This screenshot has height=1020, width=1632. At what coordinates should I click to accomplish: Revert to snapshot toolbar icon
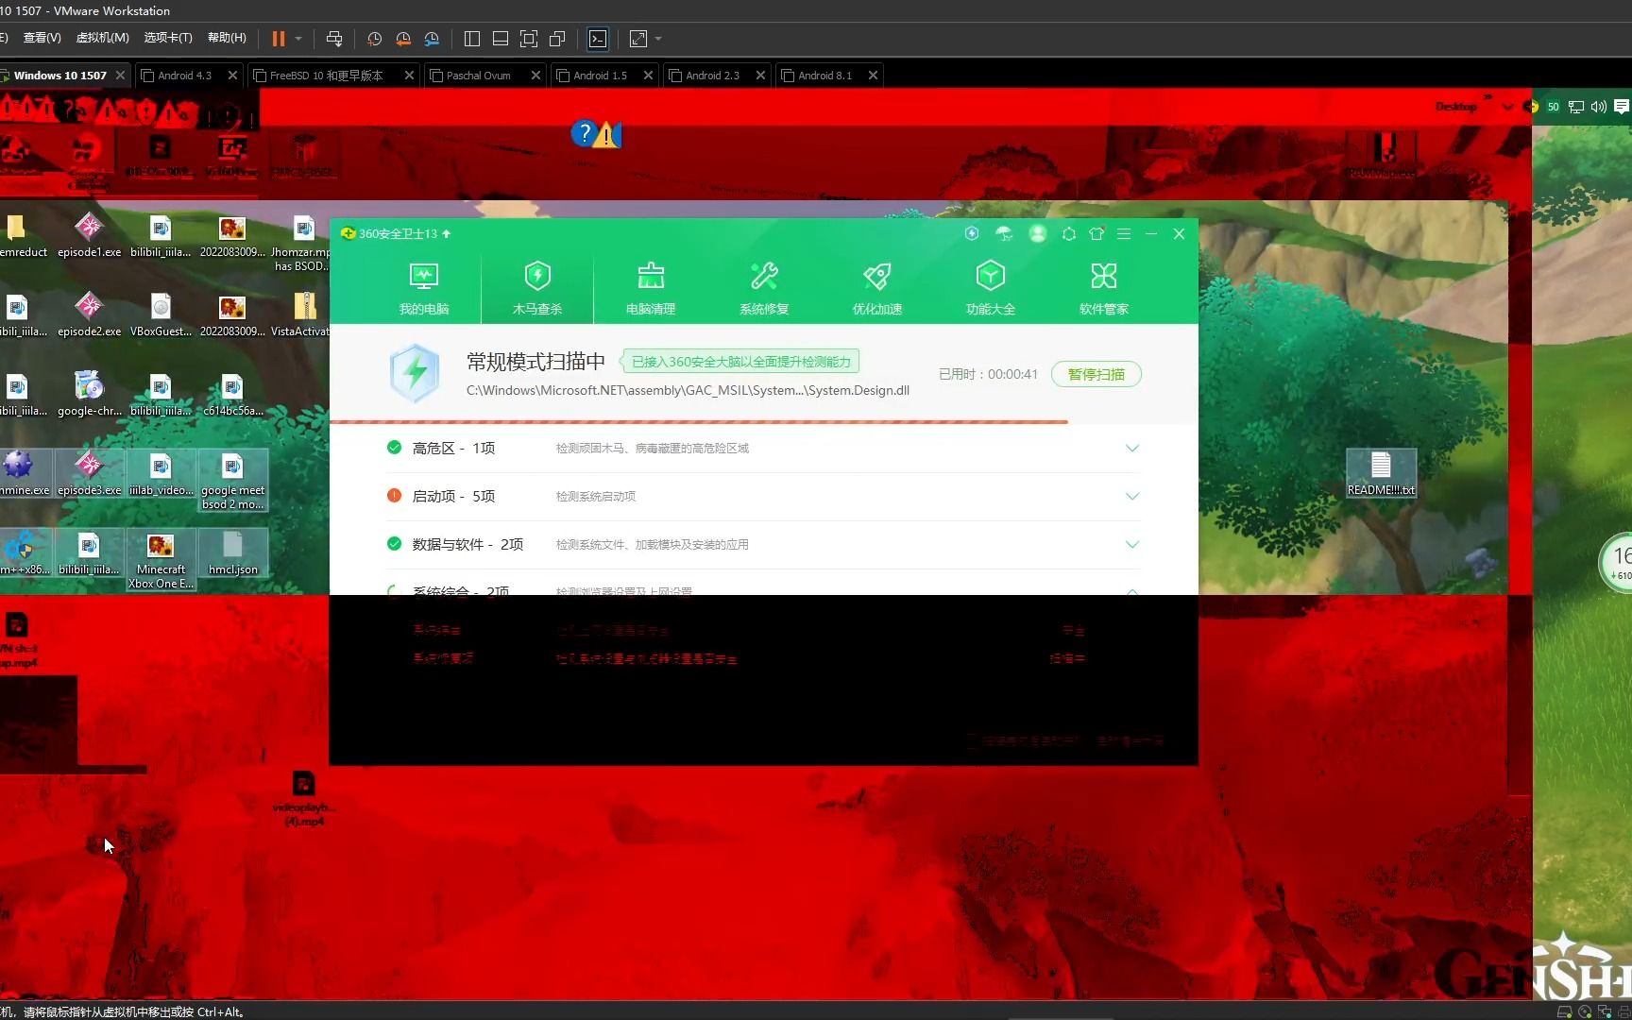pyautogui.click(x=403, y=39)
